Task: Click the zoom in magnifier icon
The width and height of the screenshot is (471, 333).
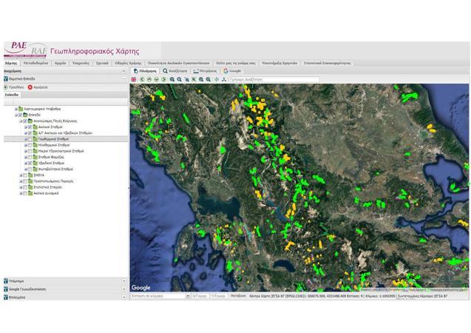Action: tap(172, 79)
